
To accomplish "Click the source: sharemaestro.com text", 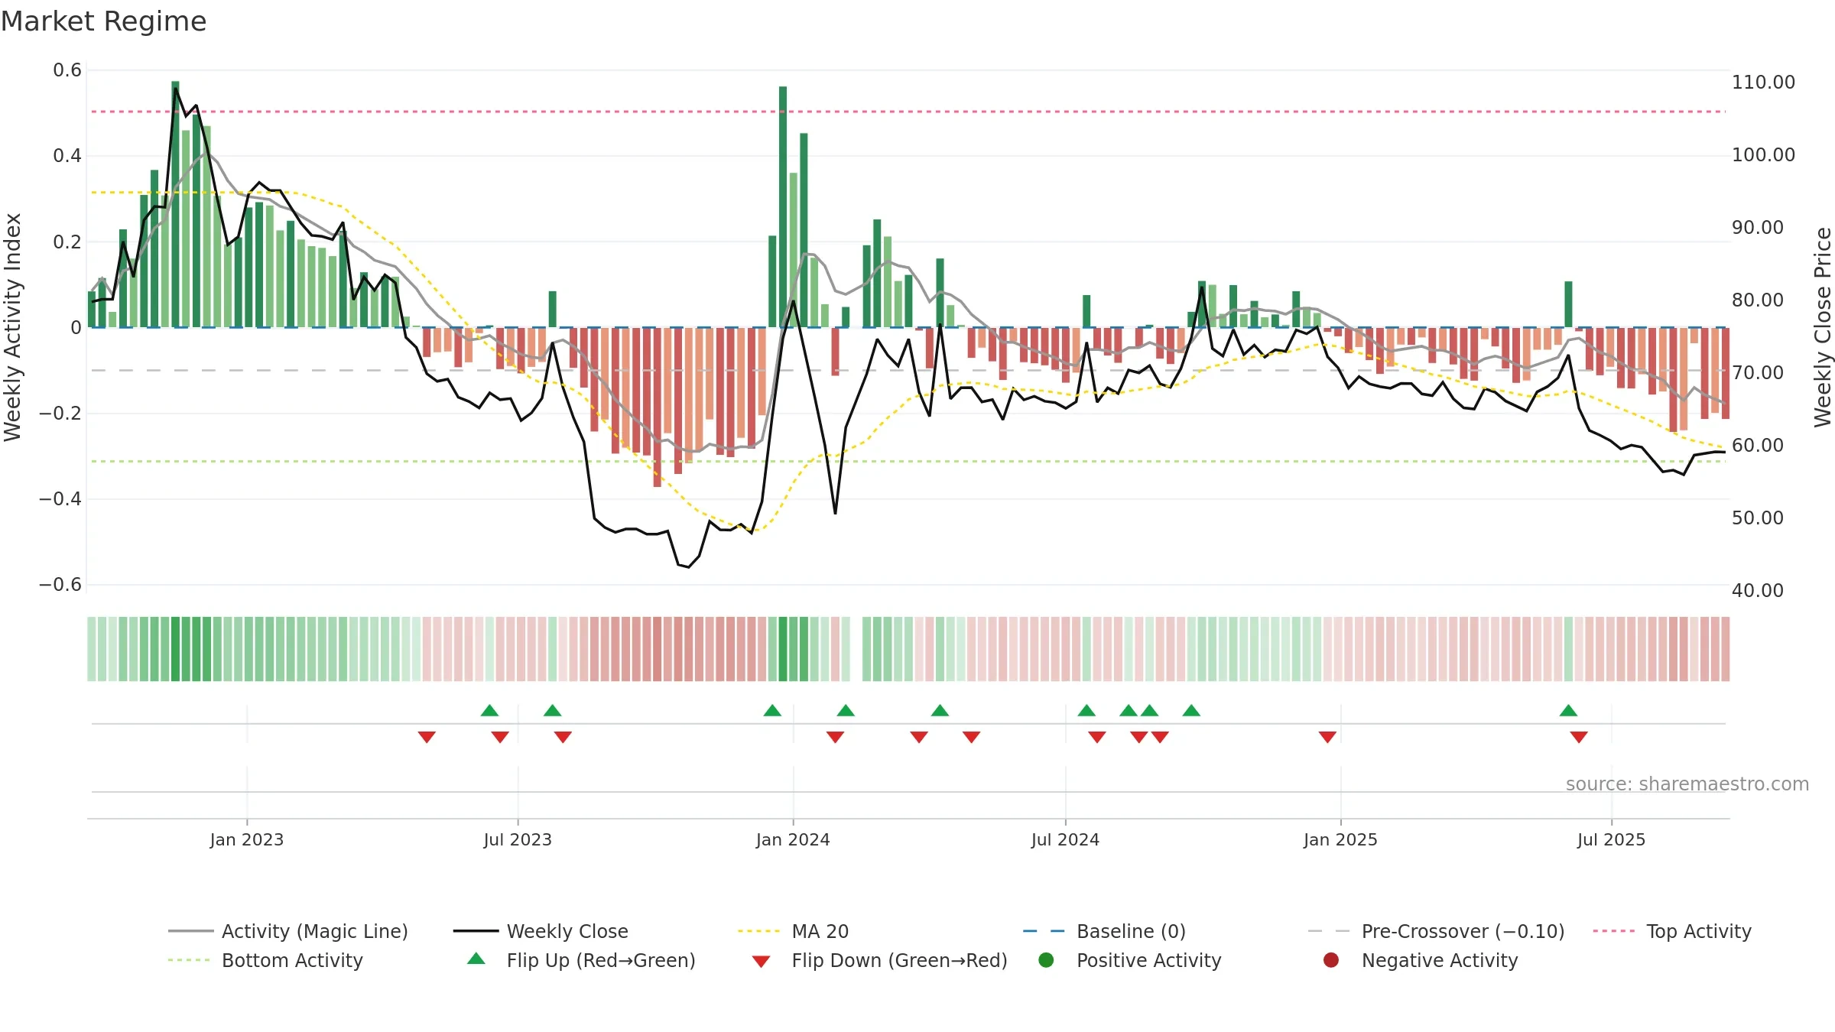I will point(1687,784).
